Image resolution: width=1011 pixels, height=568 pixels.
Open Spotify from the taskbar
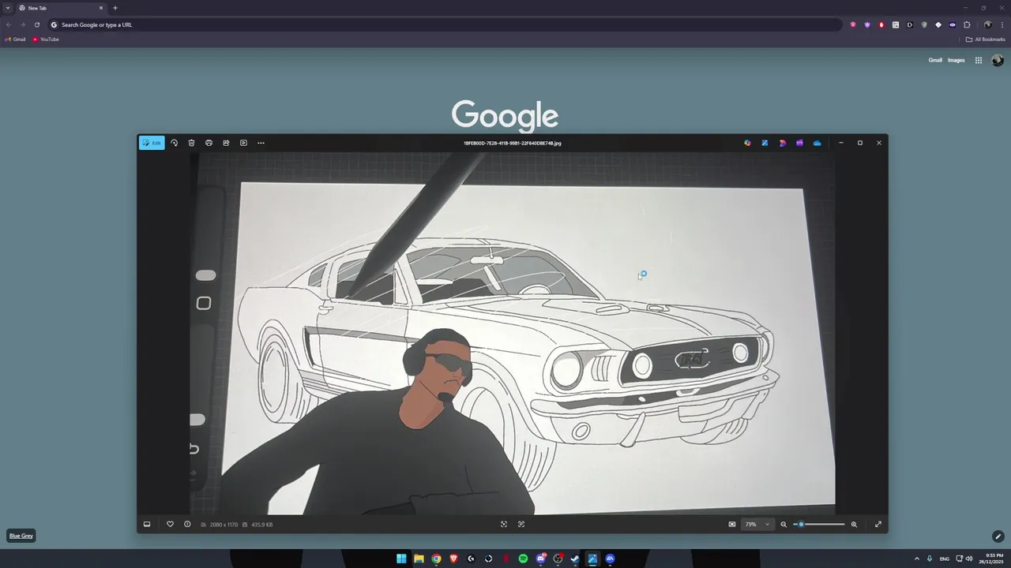(523, 559)
